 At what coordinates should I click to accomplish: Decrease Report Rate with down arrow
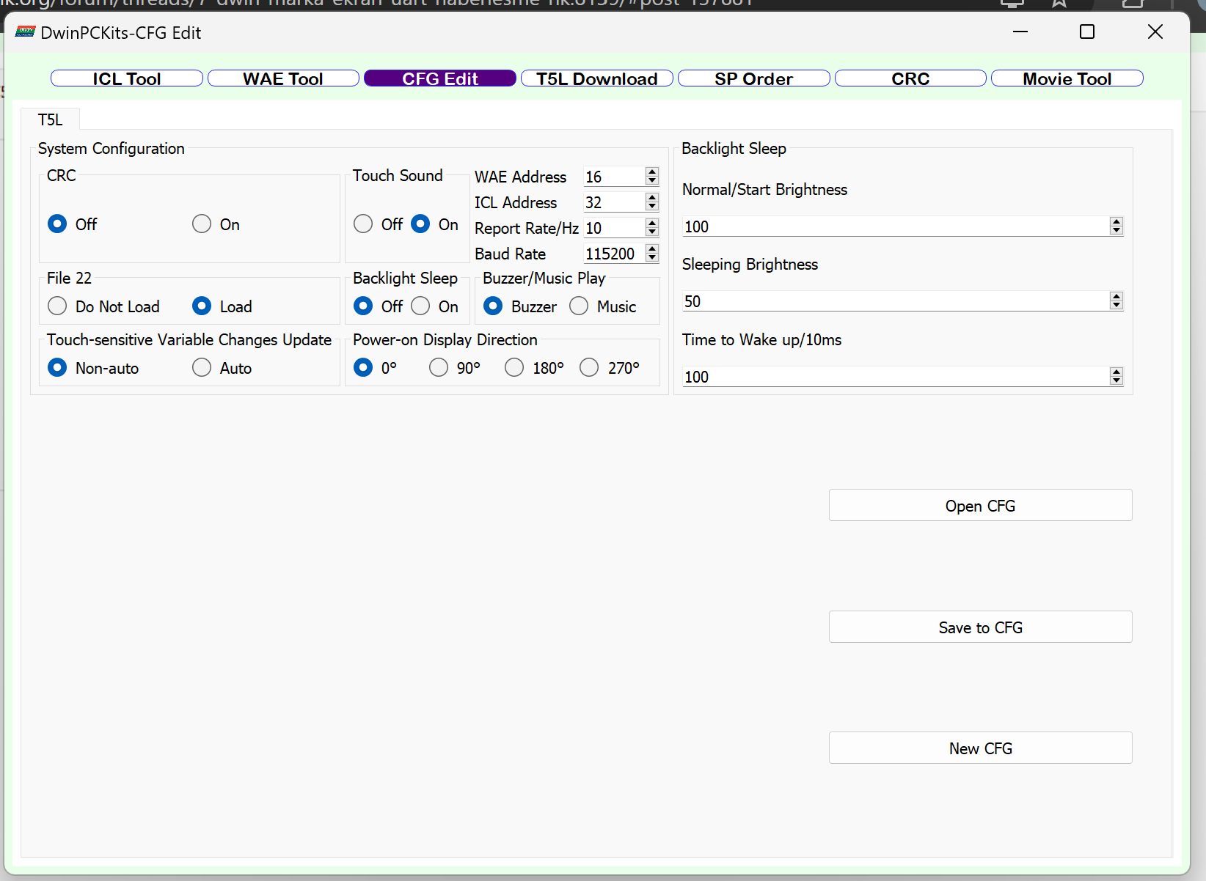652,232
